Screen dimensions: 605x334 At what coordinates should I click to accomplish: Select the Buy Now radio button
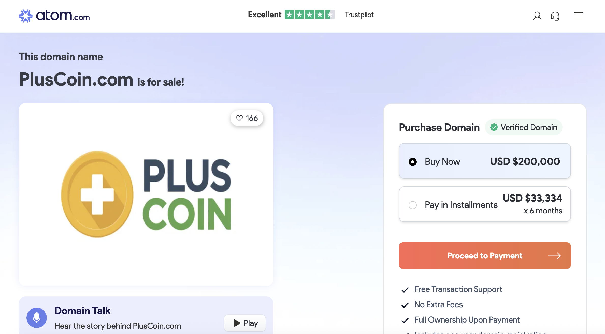[413, 162]
